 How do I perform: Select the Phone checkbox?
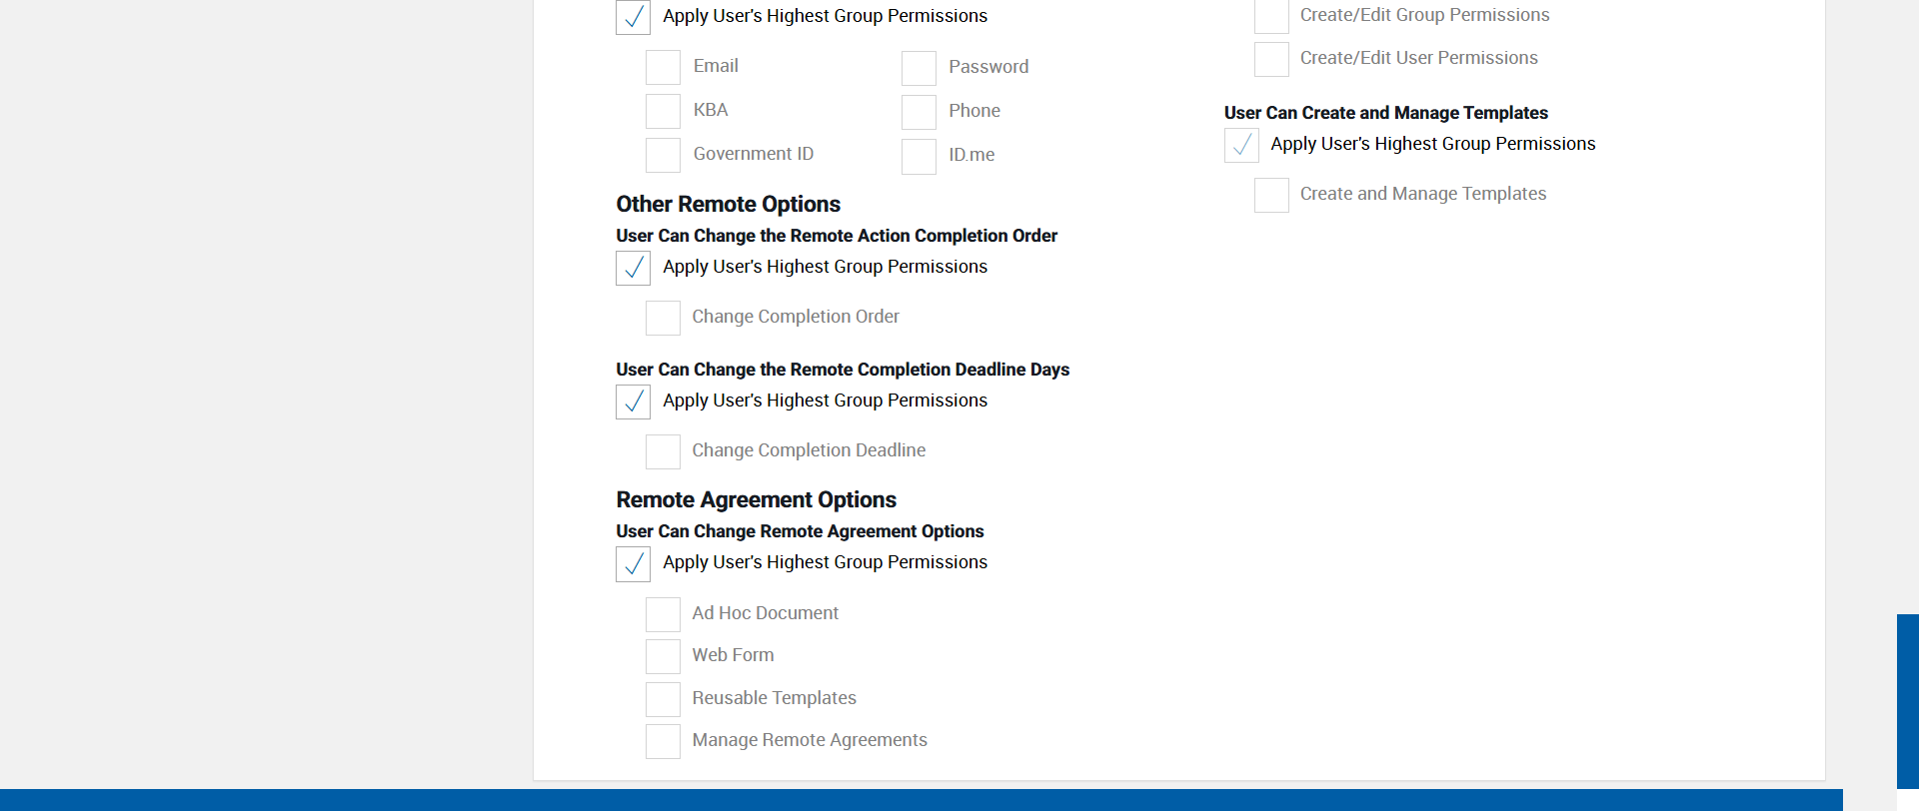point(919,112)
